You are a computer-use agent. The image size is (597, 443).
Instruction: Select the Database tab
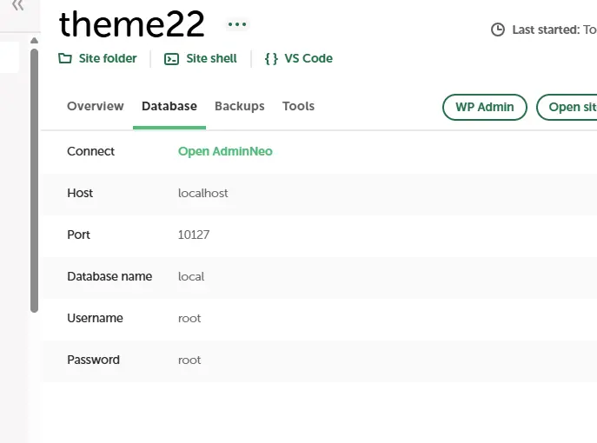[x=169, y=106]
